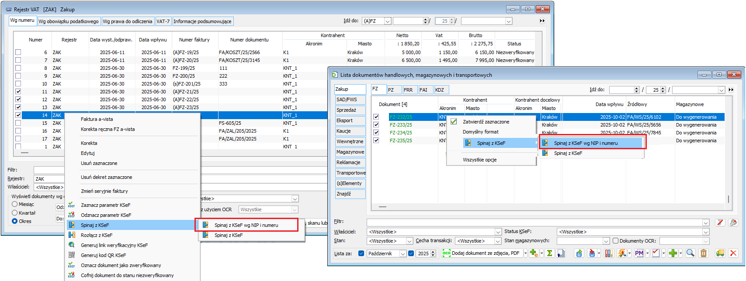The height and width of the screenshot is (281, 746).
Task: Click the year 2025 stepper field
Action: 423,254
